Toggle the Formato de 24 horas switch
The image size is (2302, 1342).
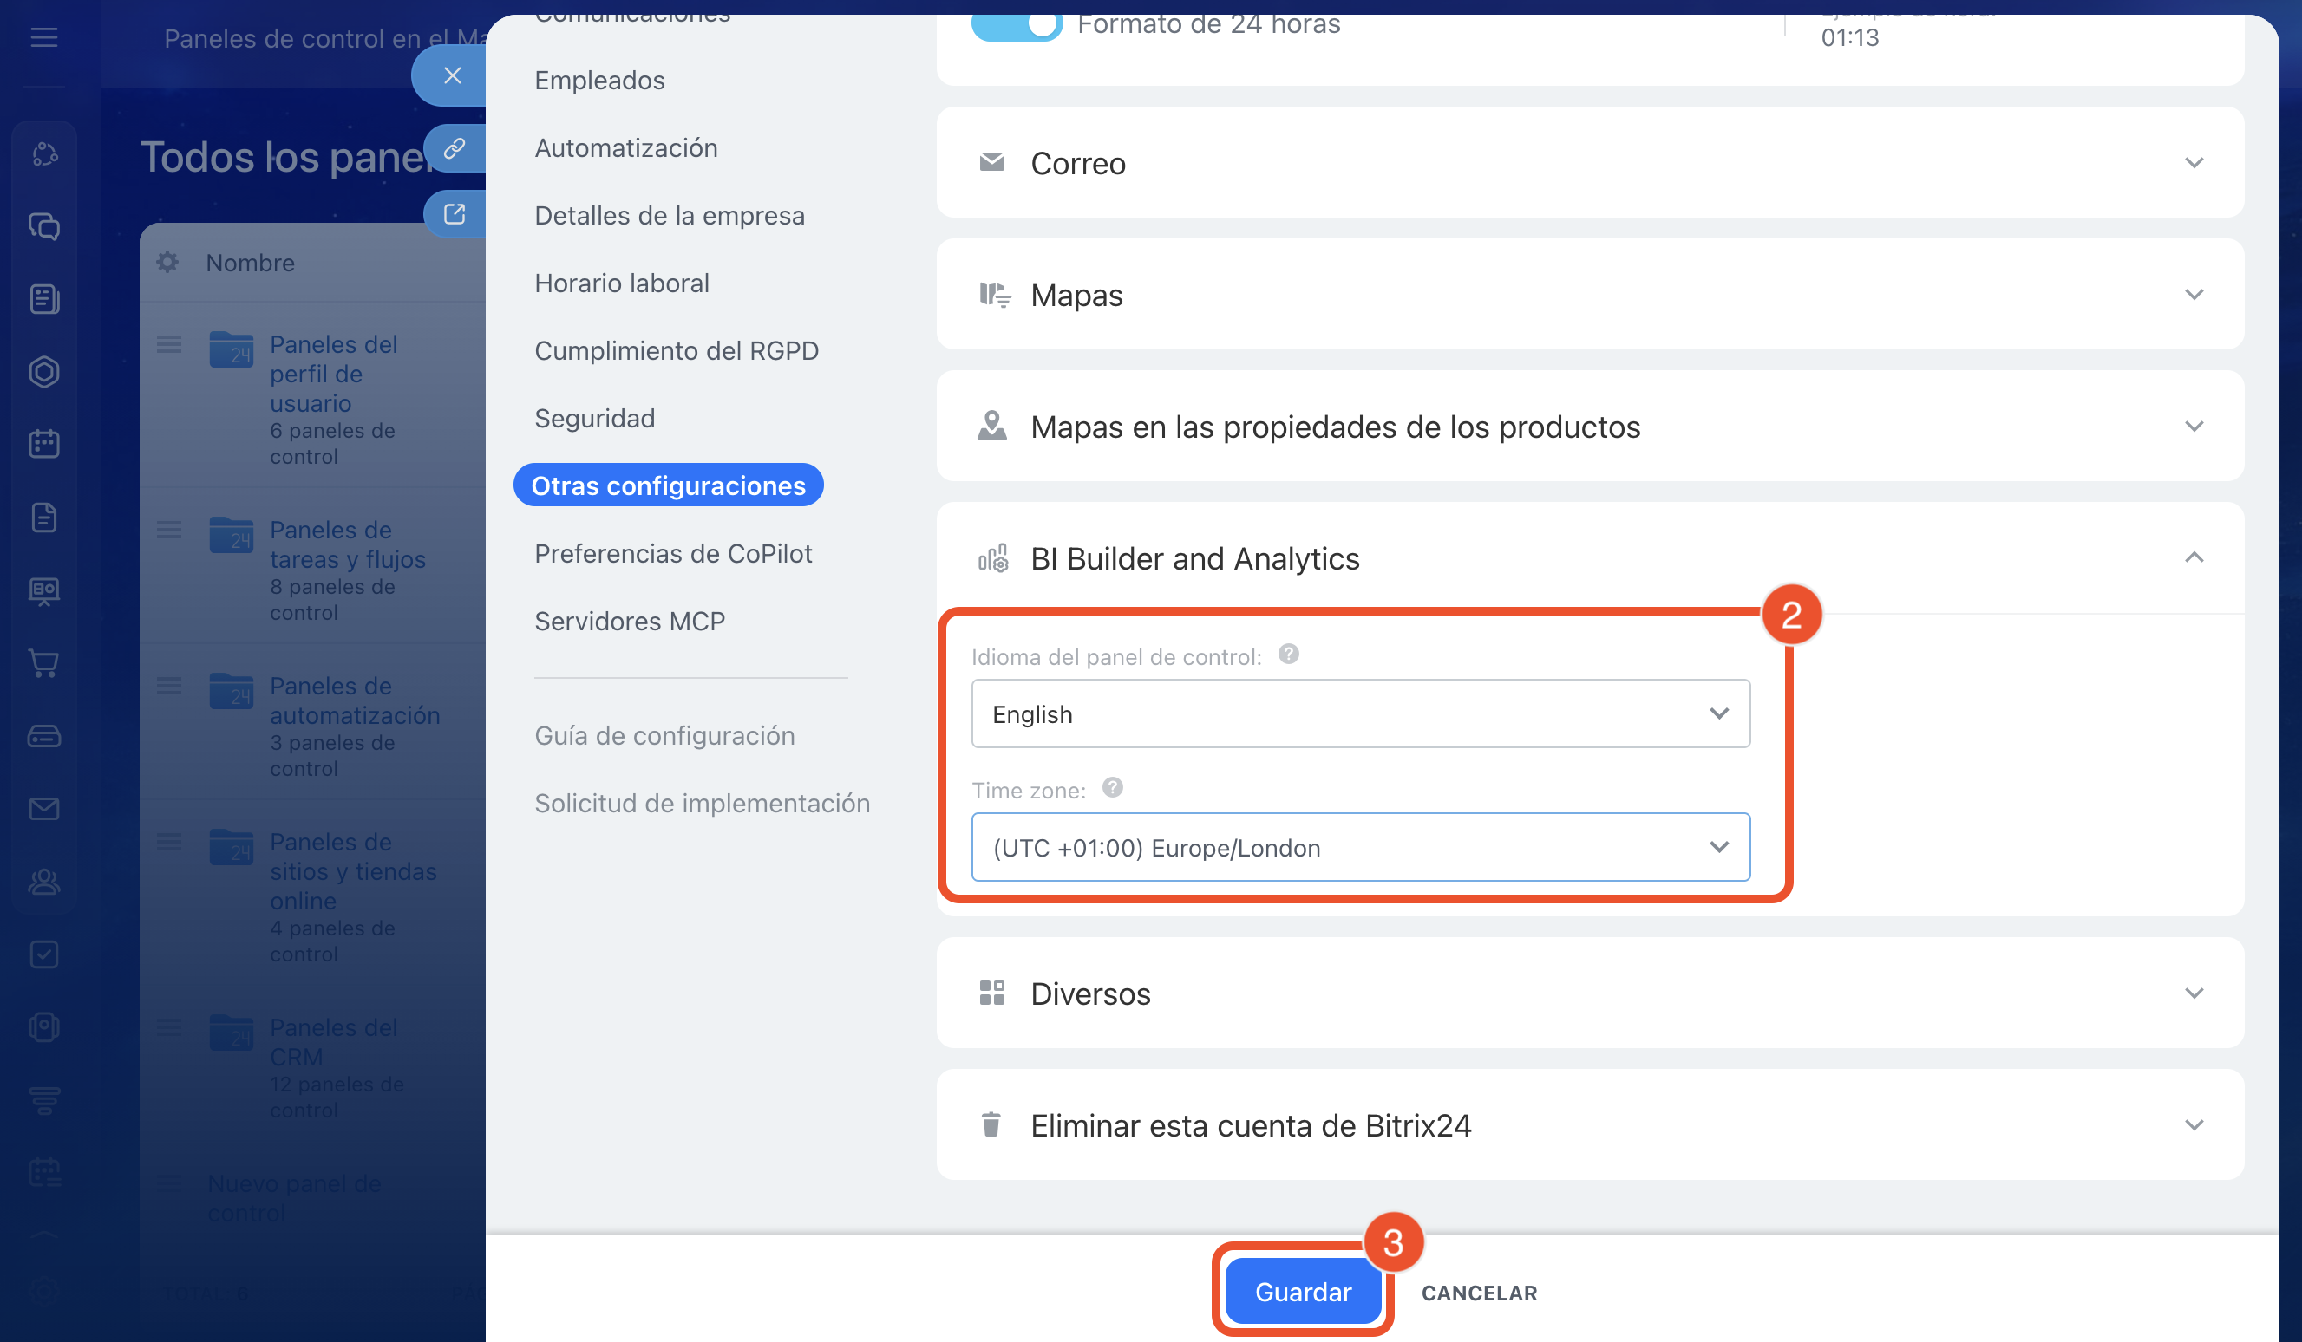(1017, 23)
